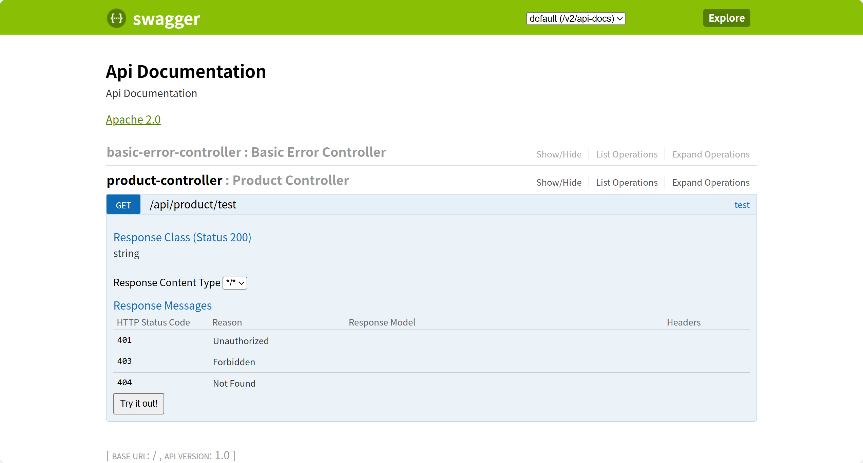Collapse the /api/product/test endpoint path
Image resolution: width=863 pixels, height=463 pixels.
tap(193, 205)
